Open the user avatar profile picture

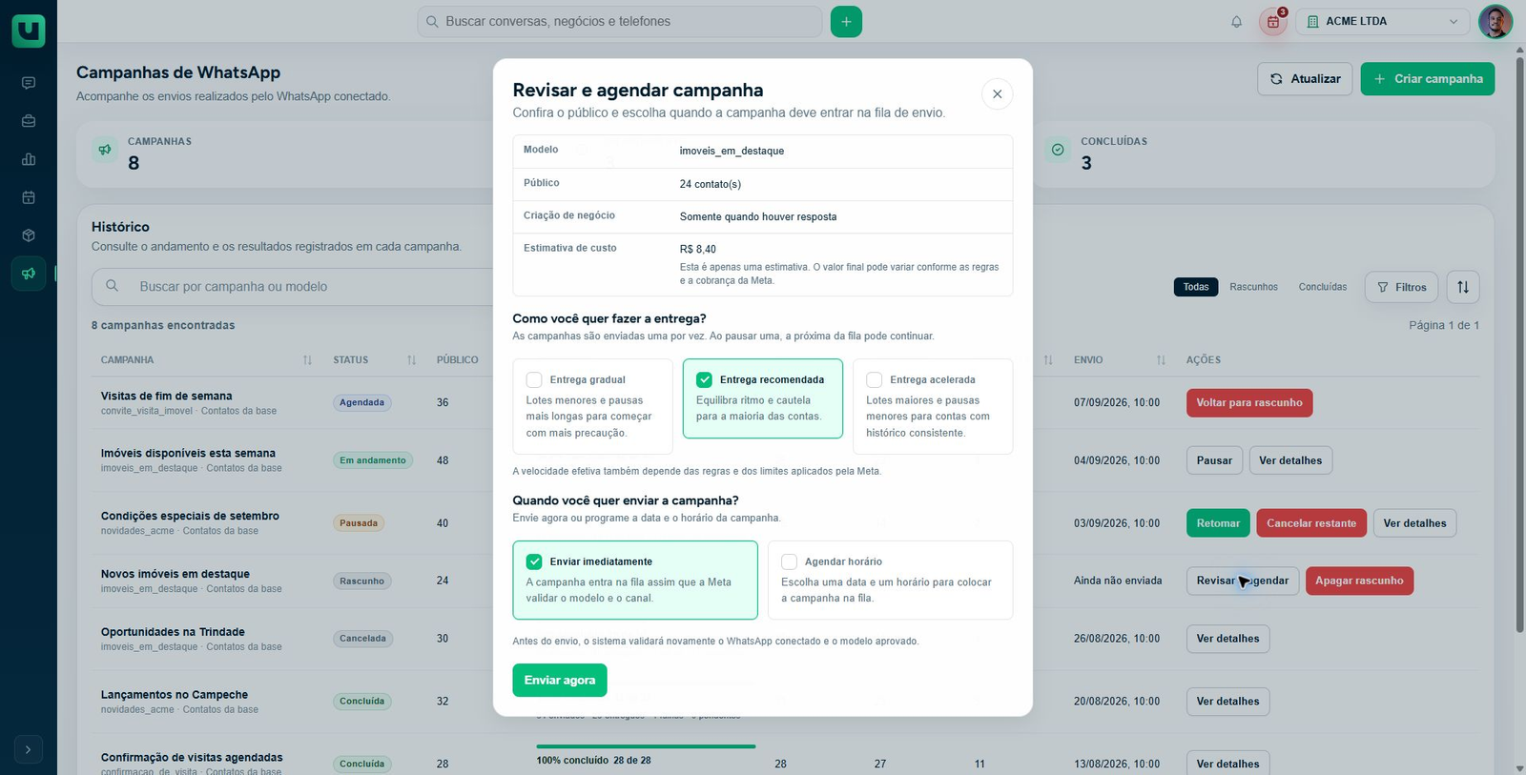(1495, 22)
